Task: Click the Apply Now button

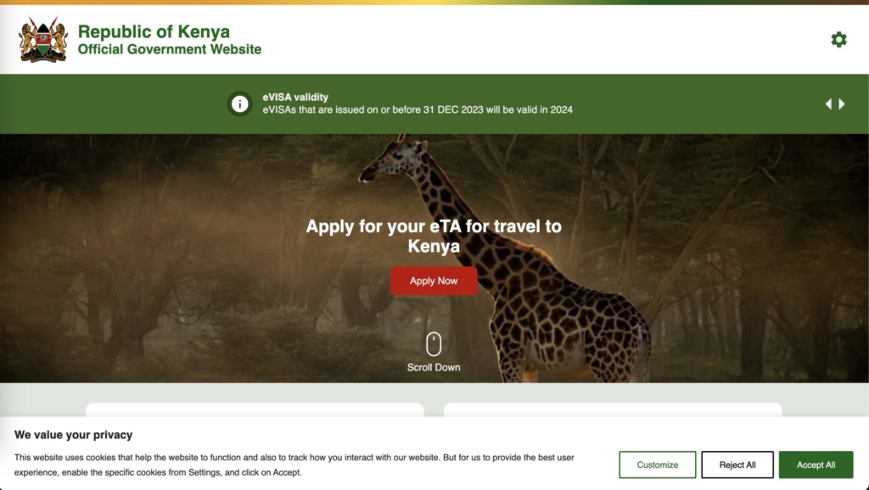Action: pyautogui.click(x=434, y=281)
